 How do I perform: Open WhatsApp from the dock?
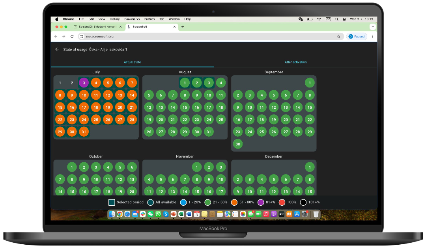click(x=158, y=214)
